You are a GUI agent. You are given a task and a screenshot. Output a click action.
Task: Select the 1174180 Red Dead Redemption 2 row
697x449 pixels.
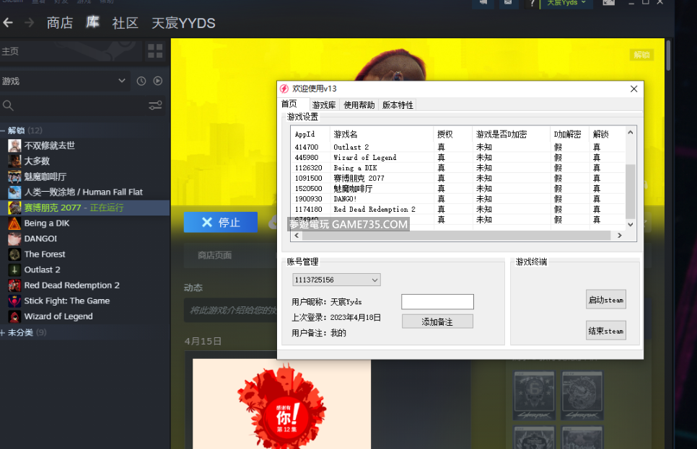[458, 209]
